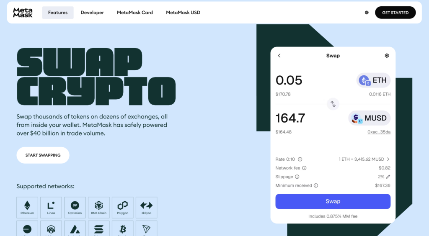Edit slippage with the pencil icon
The width and height of the screenshot is (429, 236).
pyautogui.click(x=388, y=177)
